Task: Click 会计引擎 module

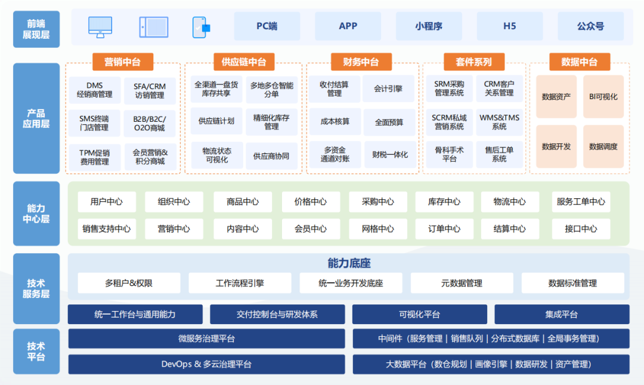Action: pyautogui.click(x=389, y=88)
